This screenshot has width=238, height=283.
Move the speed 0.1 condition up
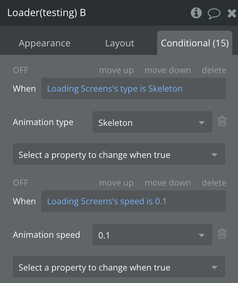tap(116, 183)
